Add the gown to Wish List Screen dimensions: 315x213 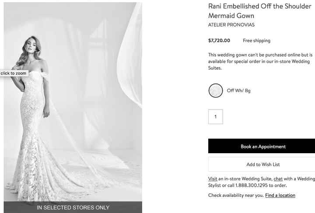point(262,165)
